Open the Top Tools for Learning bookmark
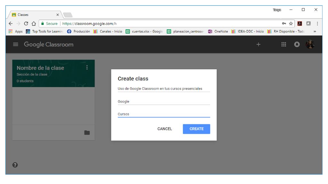328x184 pixels. tap(44, 32)
